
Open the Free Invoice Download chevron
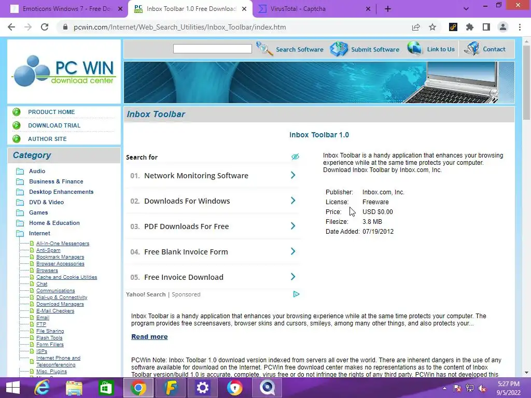[x=293, y=277]
